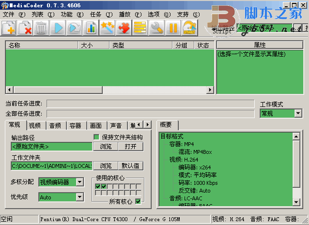This screenshot has width=309, height=225.
Task: Click the 属性 panel header button
Action: [260, 45]
